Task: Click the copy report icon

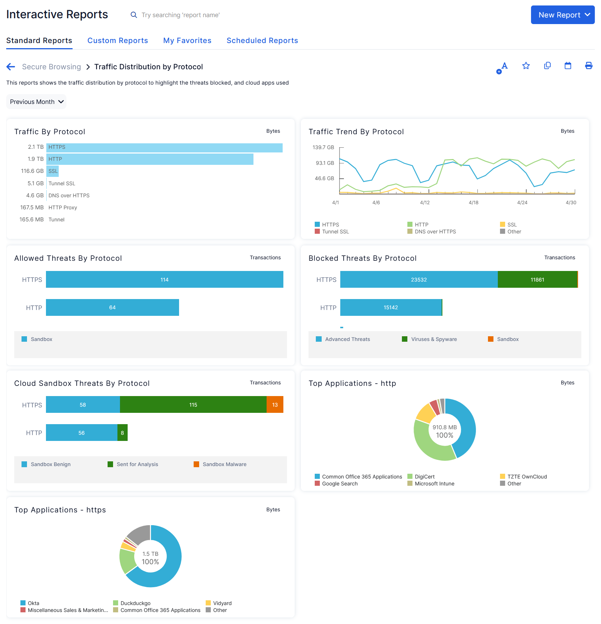Action: tap(547, 66)
